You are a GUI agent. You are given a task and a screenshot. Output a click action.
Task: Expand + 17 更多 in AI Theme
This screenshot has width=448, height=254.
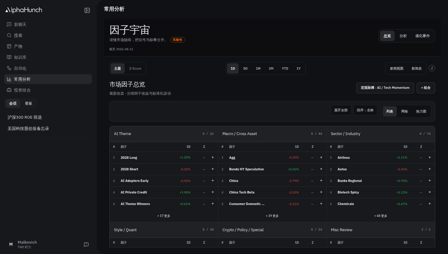click(164, 216)
